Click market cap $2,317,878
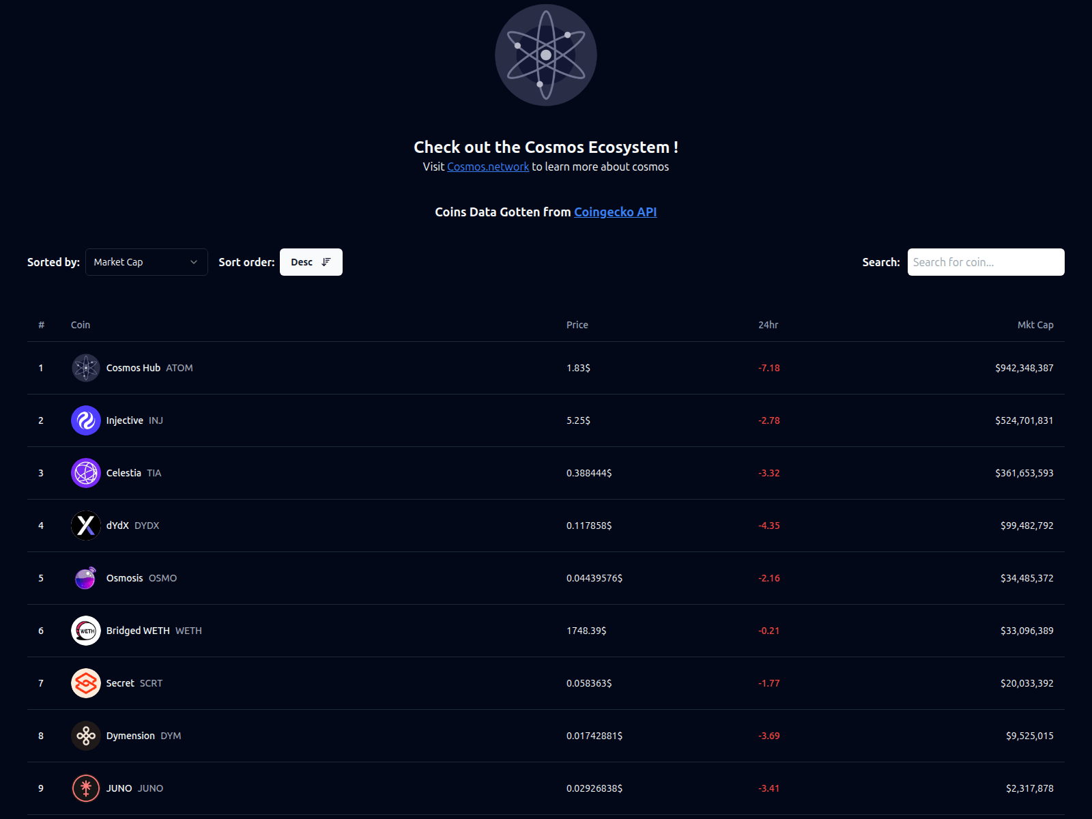1092x819 pixels. pyautogui.click(x=1030, y=788)
